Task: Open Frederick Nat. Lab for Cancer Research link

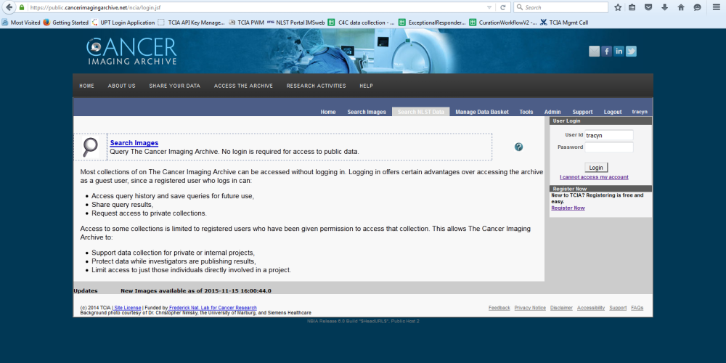Action: (213, 308)
